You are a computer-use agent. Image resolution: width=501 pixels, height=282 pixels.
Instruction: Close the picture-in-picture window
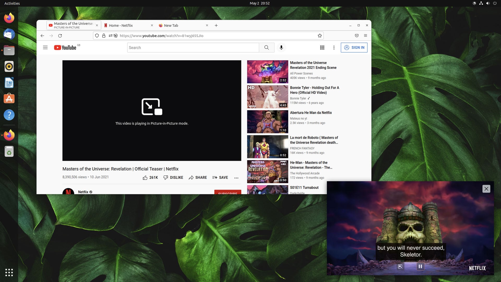[486, 189]
